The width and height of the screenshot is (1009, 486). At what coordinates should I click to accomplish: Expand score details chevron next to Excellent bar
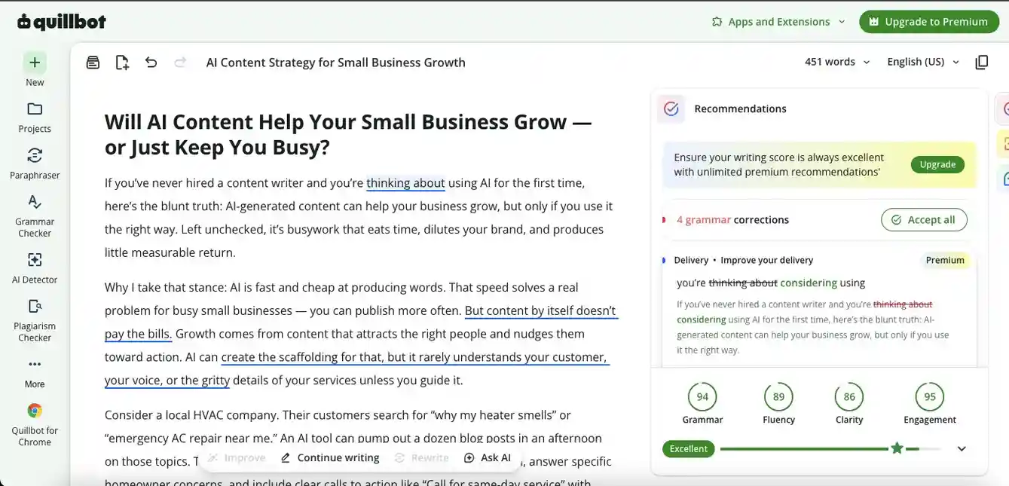pos(962,449)
